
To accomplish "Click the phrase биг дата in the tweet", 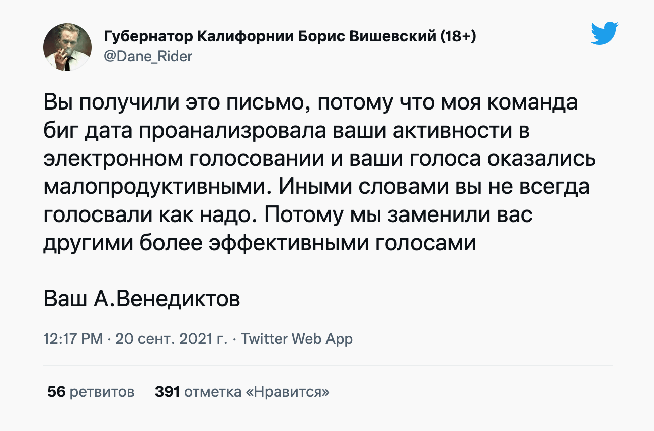I will pos(88,132).
